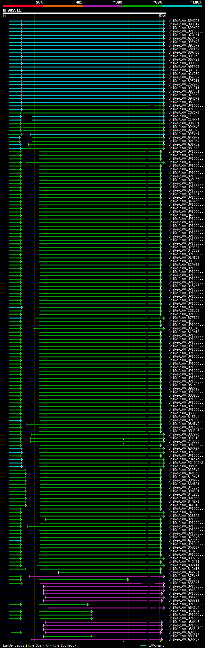Click hit label UniRef100_A4RWA9
The image size is (205, 648).
pyautogui.click(x=184, y=138)
